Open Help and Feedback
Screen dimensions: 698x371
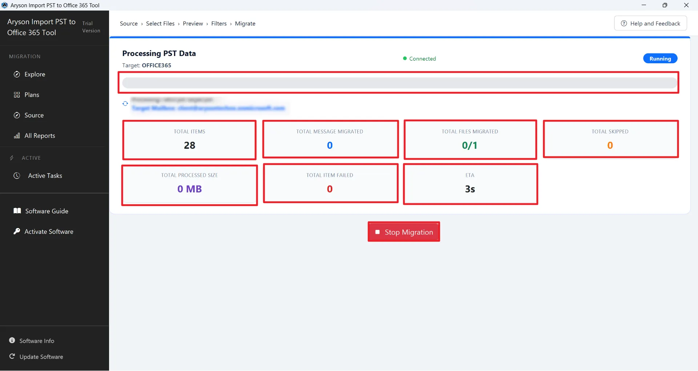(x=650, y=23)
